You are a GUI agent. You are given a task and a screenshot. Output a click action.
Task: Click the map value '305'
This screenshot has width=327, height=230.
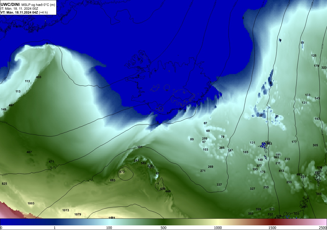315,145
